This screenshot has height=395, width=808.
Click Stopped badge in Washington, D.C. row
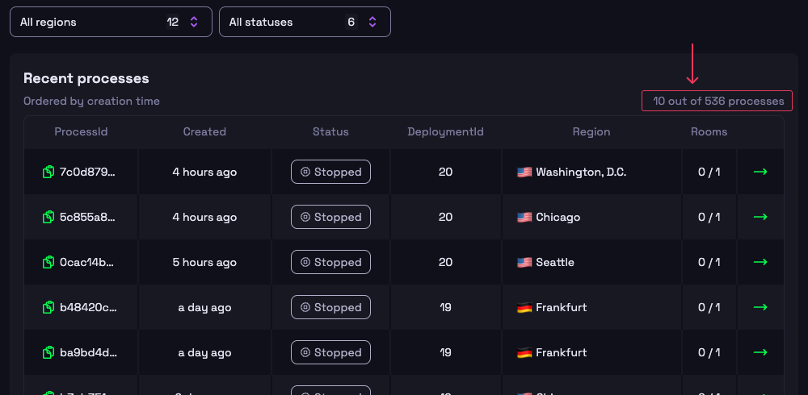(x=330, y=172)
